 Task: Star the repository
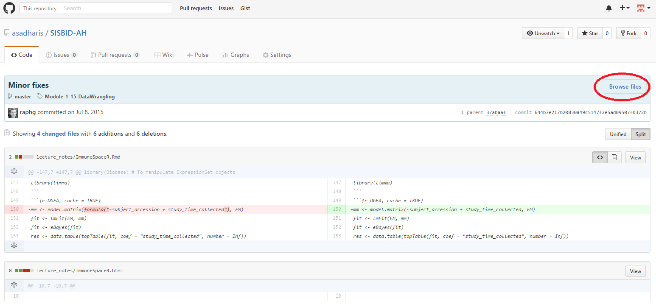click(x=590, y=33)
